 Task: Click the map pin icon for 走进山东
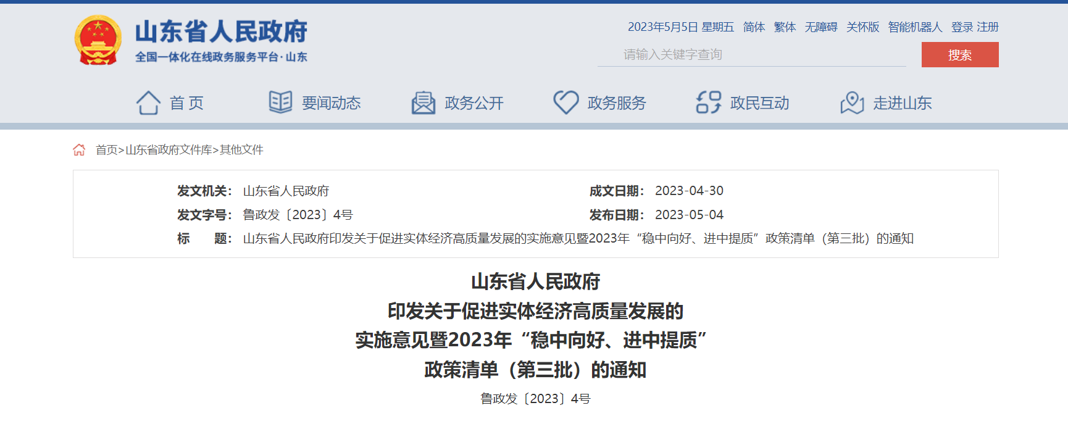852,102
